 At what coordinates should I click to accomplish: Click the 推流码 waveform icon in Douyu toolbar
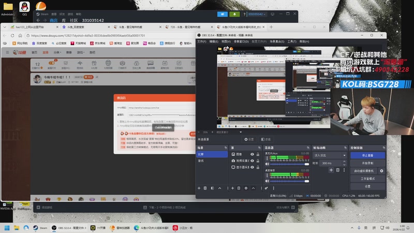[80, 64]
